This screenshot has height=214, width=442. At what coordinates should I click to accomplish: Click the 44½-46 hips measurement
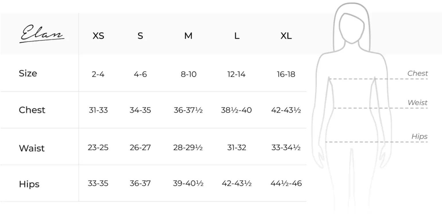(x=286, y=183)
